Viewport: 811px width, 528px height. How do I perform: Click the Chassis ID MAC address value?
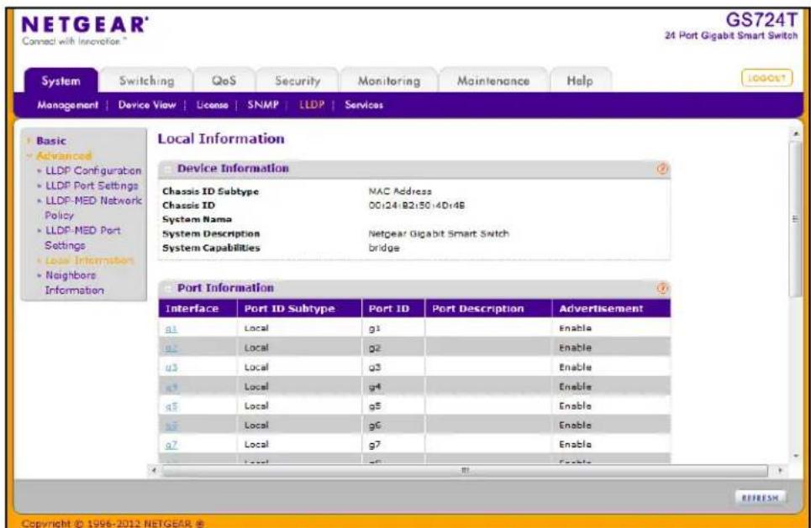(417, 206)
